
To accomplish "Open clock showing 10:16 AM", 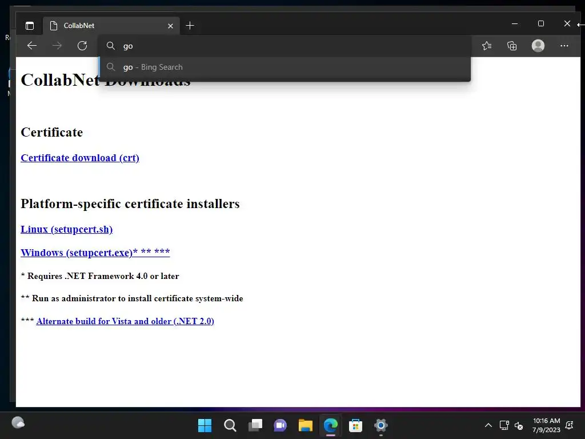I will (x=546, y=425).
